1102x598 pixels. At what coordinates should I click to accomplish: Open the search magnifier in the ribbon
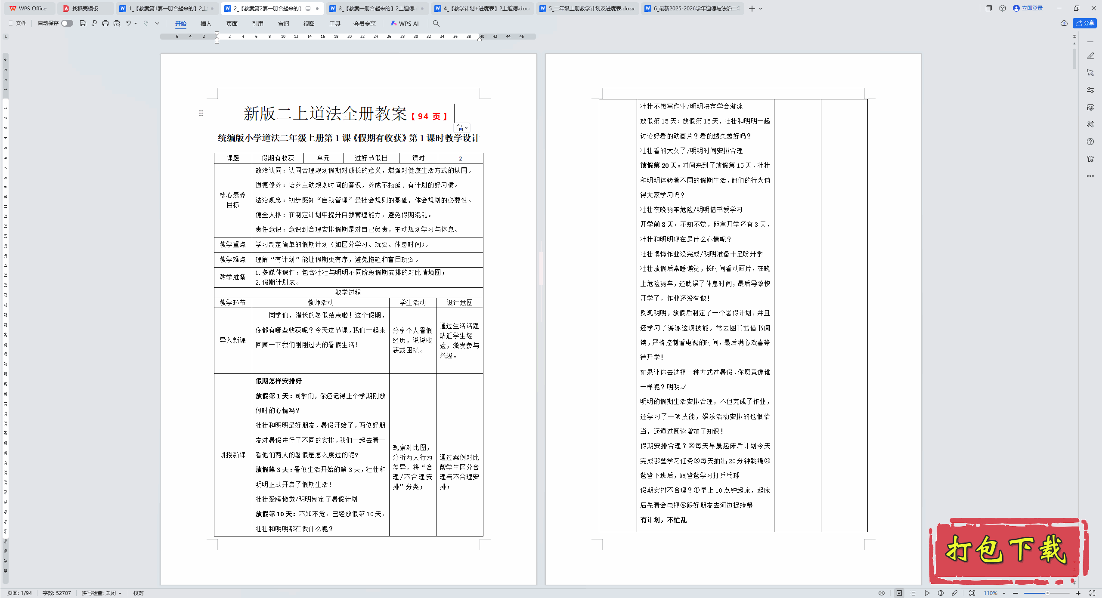(436, 24)
